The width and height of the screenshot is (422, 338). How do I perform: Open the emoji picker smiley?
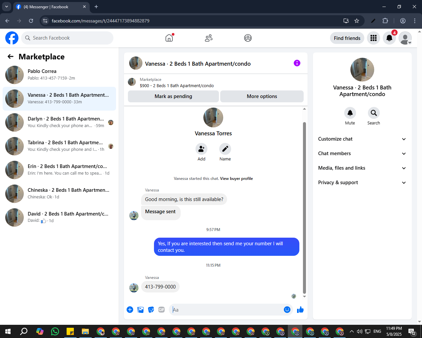287,310
